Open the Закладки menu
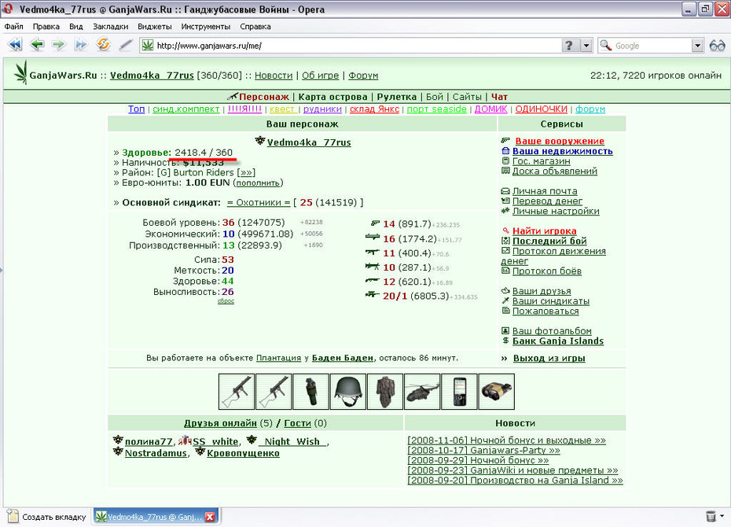 [111, 27]
